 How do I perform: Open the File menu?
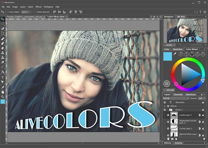(x=3, y=7)
